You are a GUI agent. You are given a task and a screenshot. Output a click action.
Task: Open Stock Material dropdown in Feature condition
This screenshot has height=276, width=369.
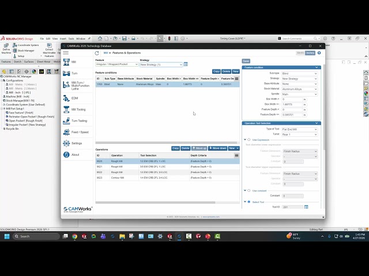[299, 89]
